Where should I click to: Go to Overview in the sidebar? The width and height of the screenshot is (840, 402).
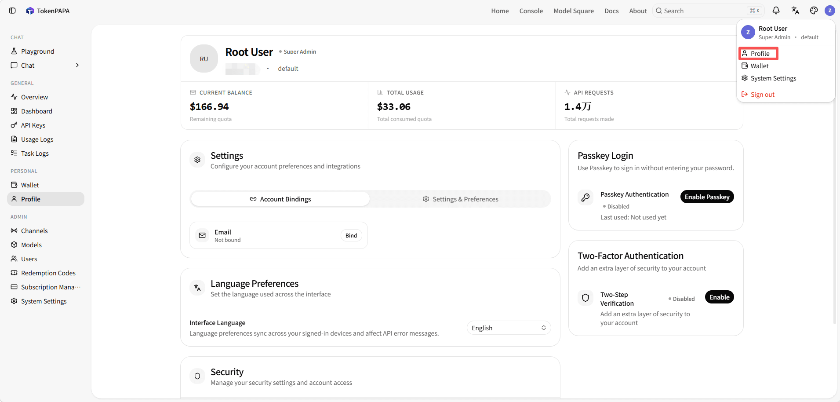tap(46, 97)
